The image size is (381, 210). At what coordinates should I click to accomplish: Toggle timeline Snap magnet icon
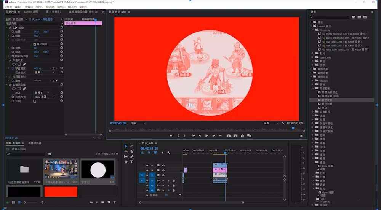(149, 153)
